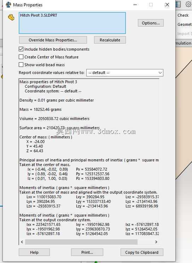Click the horizontal scrollbar left arrow
This screenshot has height=263, width=192.
pyautogui.click(x=22, y=242)
